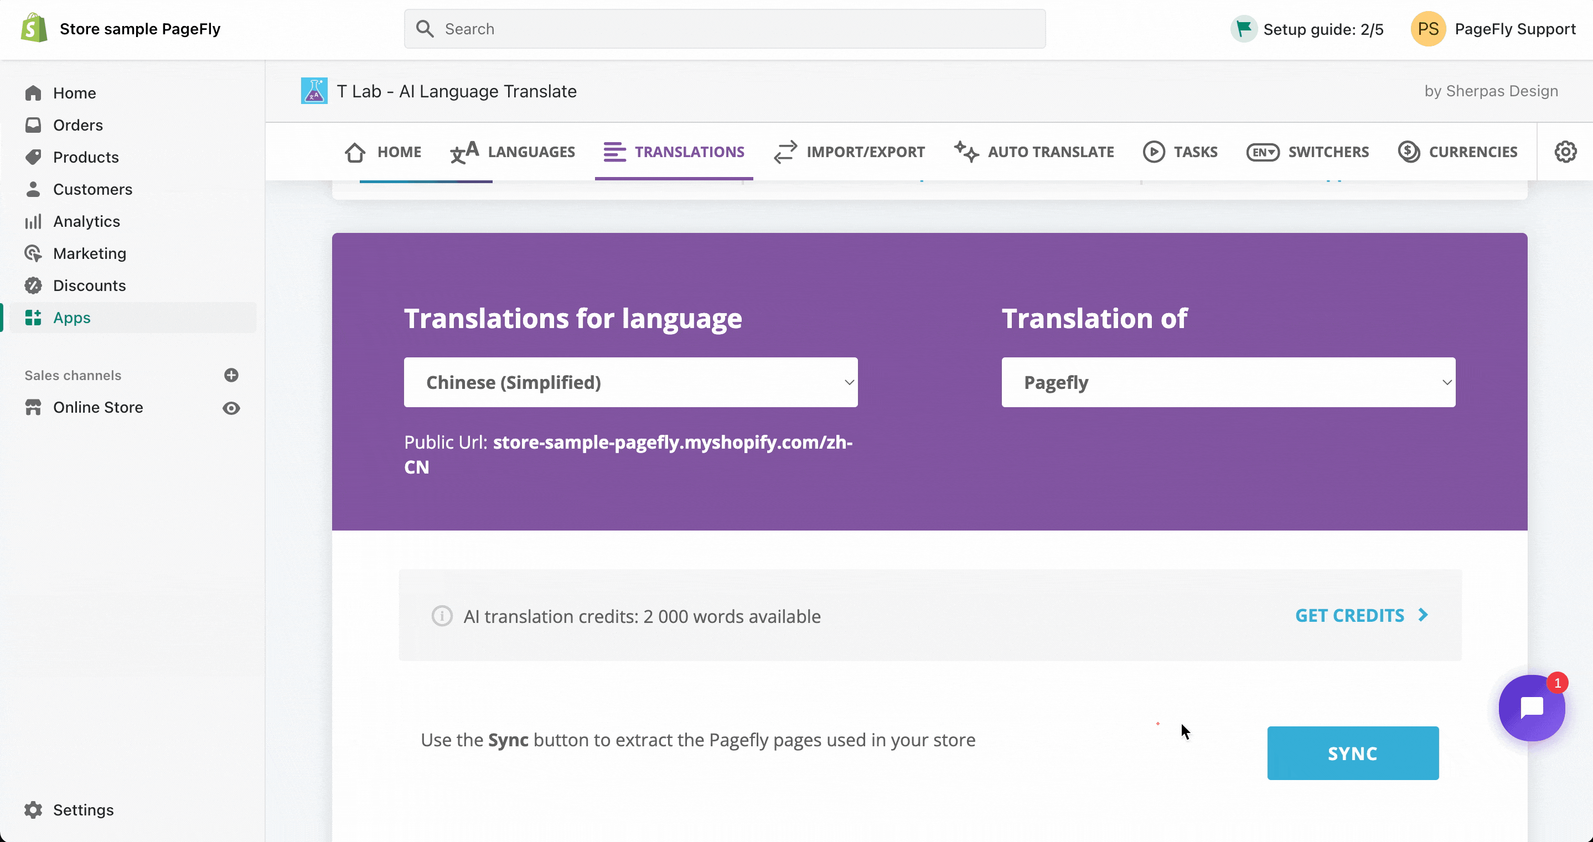1593x842 pixels.
Task: Click the 'Translation of' heading
Action: tap(1095, 318)
